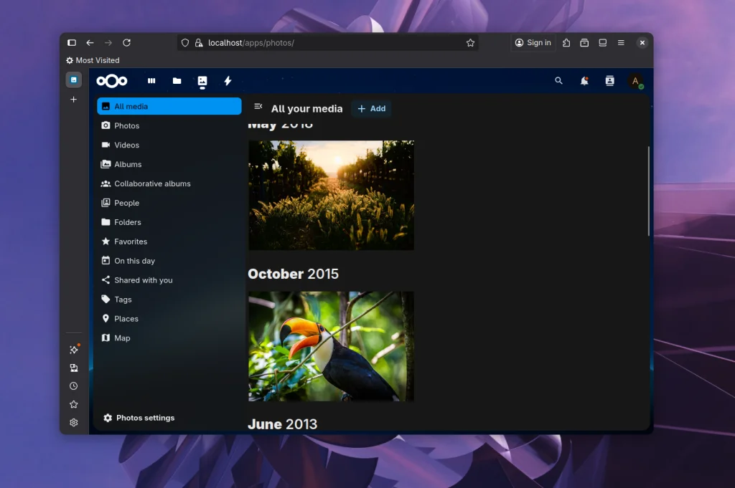Bookmark the page with the star icon
This screenshot has width=735, height=488.
tap(470, 42)
